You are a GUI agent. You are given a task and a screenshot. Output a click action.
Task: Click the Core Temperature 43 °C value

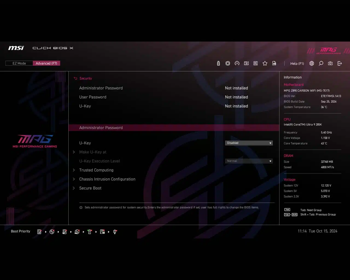click(324, 143)
